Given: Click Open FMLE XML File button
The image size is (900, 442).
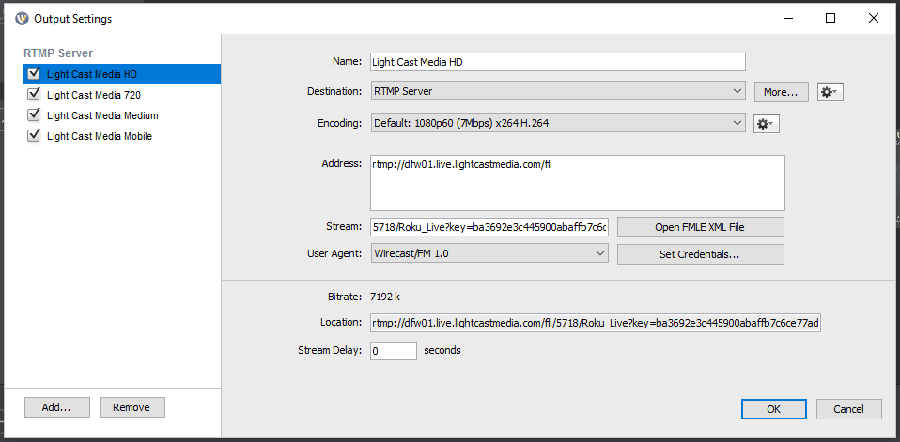Looking at the screenshot, I should pos(700,227).
